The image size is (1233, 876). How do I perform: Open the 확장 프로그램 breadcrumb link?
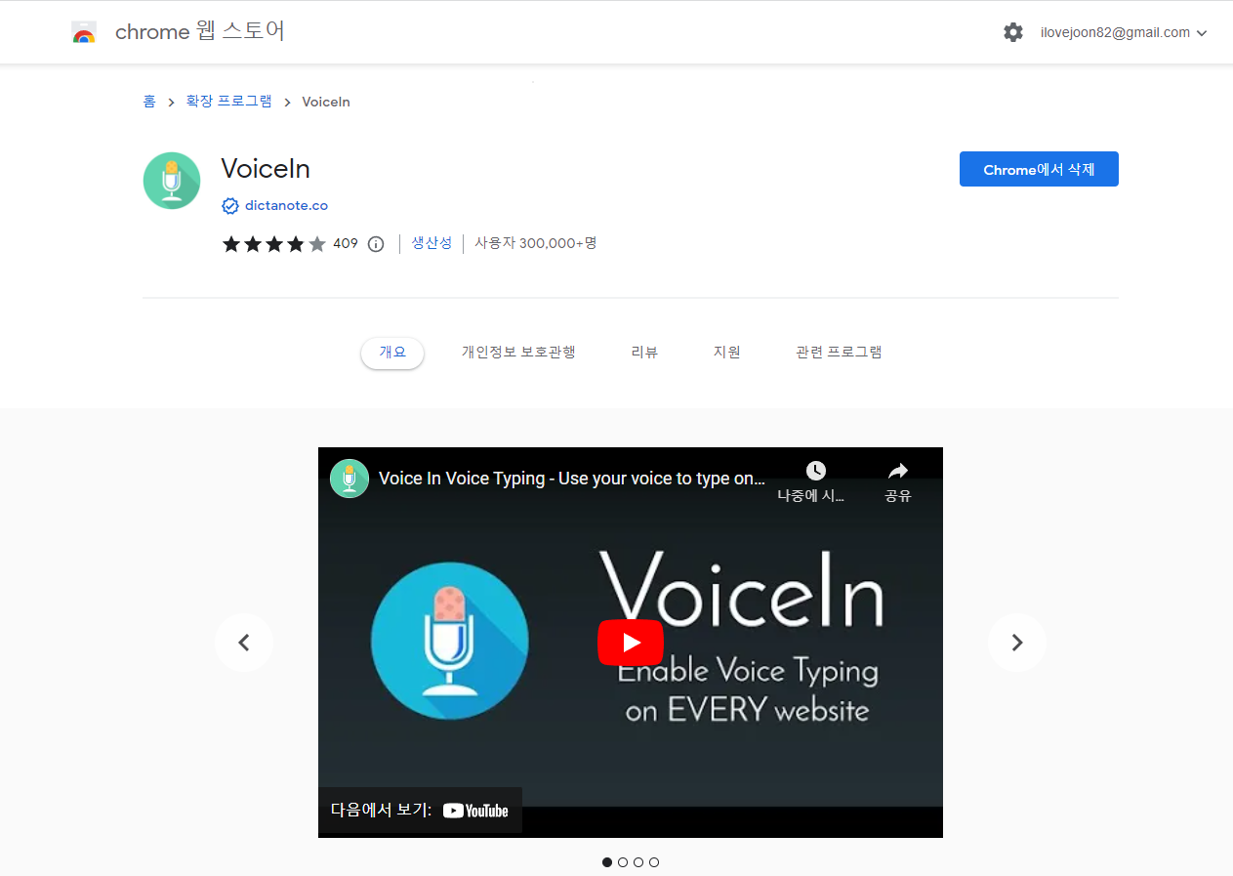[229, 102]
